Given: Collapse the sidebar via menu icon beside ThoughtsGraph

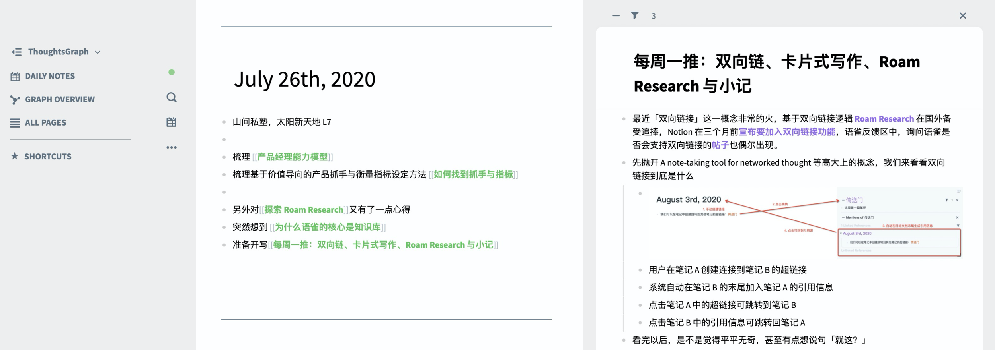Looking at the screenshot, I should click(17, 52).
